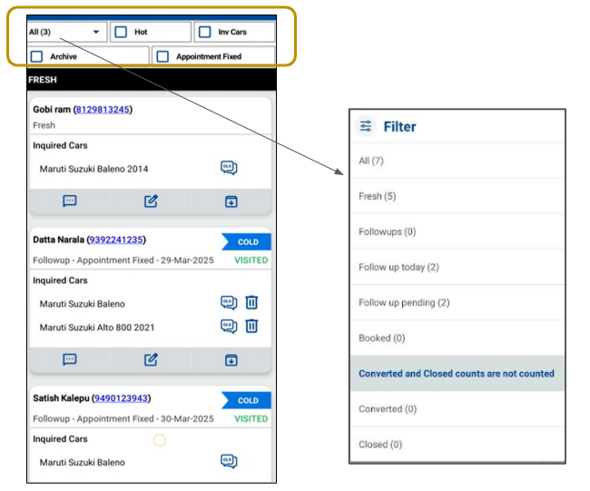Enable the Inv Cars checkbox
The height and width of the screenshot is (491, 590).
click(x=205, y=32)
